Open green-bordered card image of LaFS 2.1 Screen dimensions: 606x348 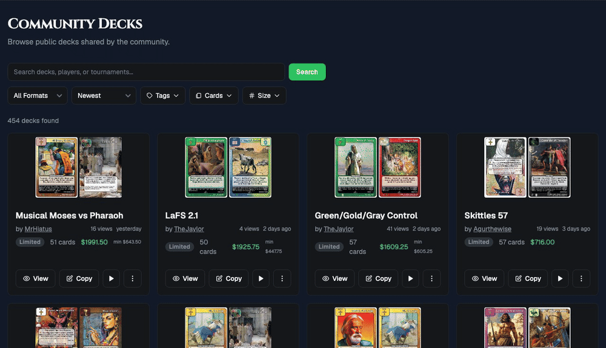pos(206,168)
